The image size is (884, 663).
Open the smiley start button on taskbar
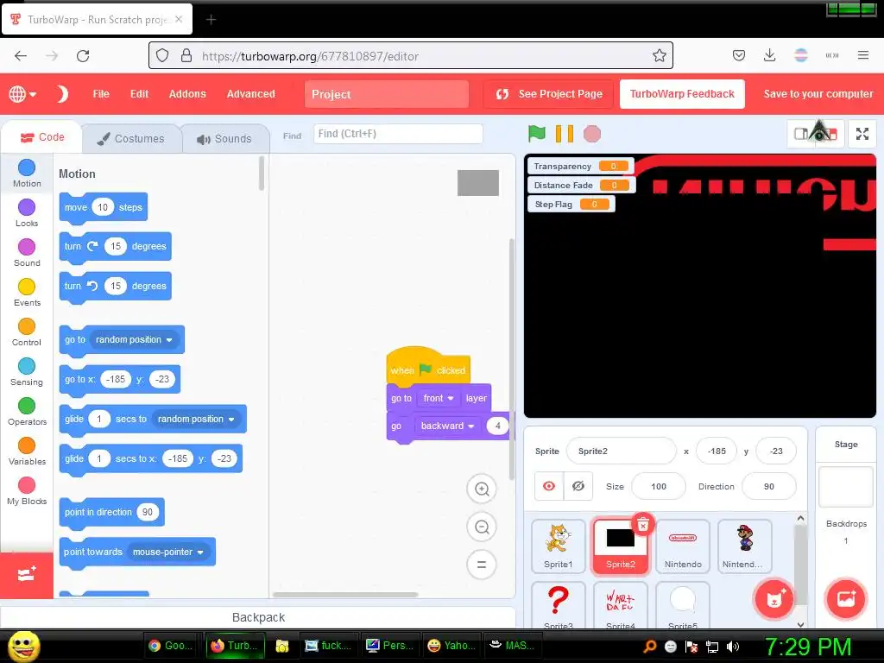pos(24,646)
